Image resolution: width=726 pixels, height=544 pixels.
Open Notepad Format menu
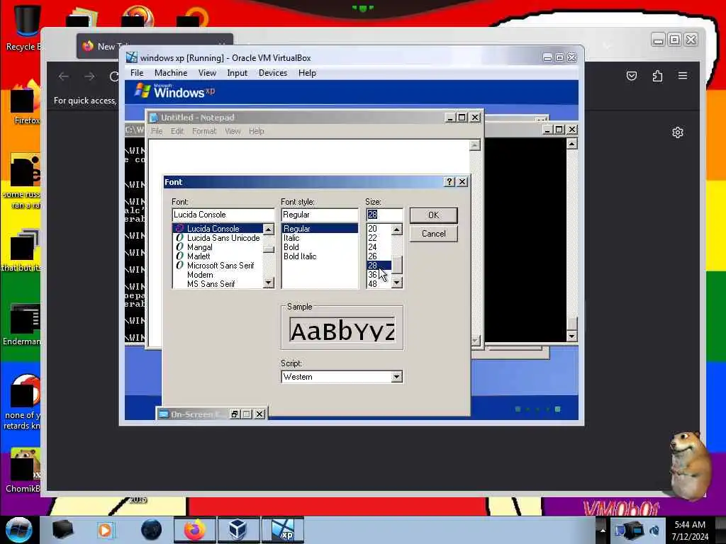204,131
